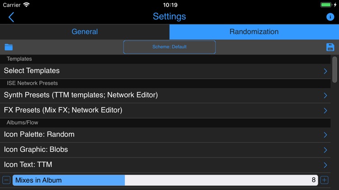Click the Albums/Flow section header
The image size is (339, 190).
click(165, 123)
